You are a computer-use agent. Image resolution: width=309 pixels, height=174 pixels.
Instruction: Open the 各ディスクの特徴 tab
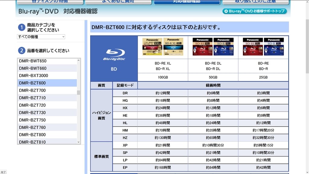(50, 2)
